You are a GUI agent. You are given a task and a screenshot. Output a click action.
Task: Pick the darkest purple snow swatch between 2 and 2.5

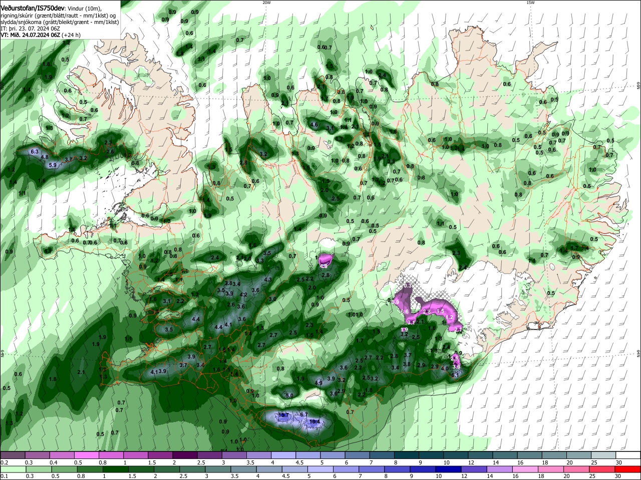click(x=184, y=455)
